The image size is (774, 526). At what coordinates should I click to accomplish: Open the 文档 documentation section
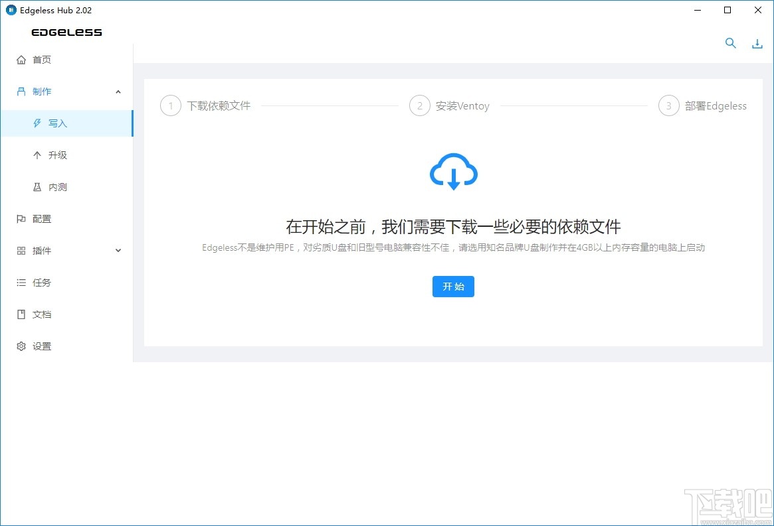tap(41, 314)
